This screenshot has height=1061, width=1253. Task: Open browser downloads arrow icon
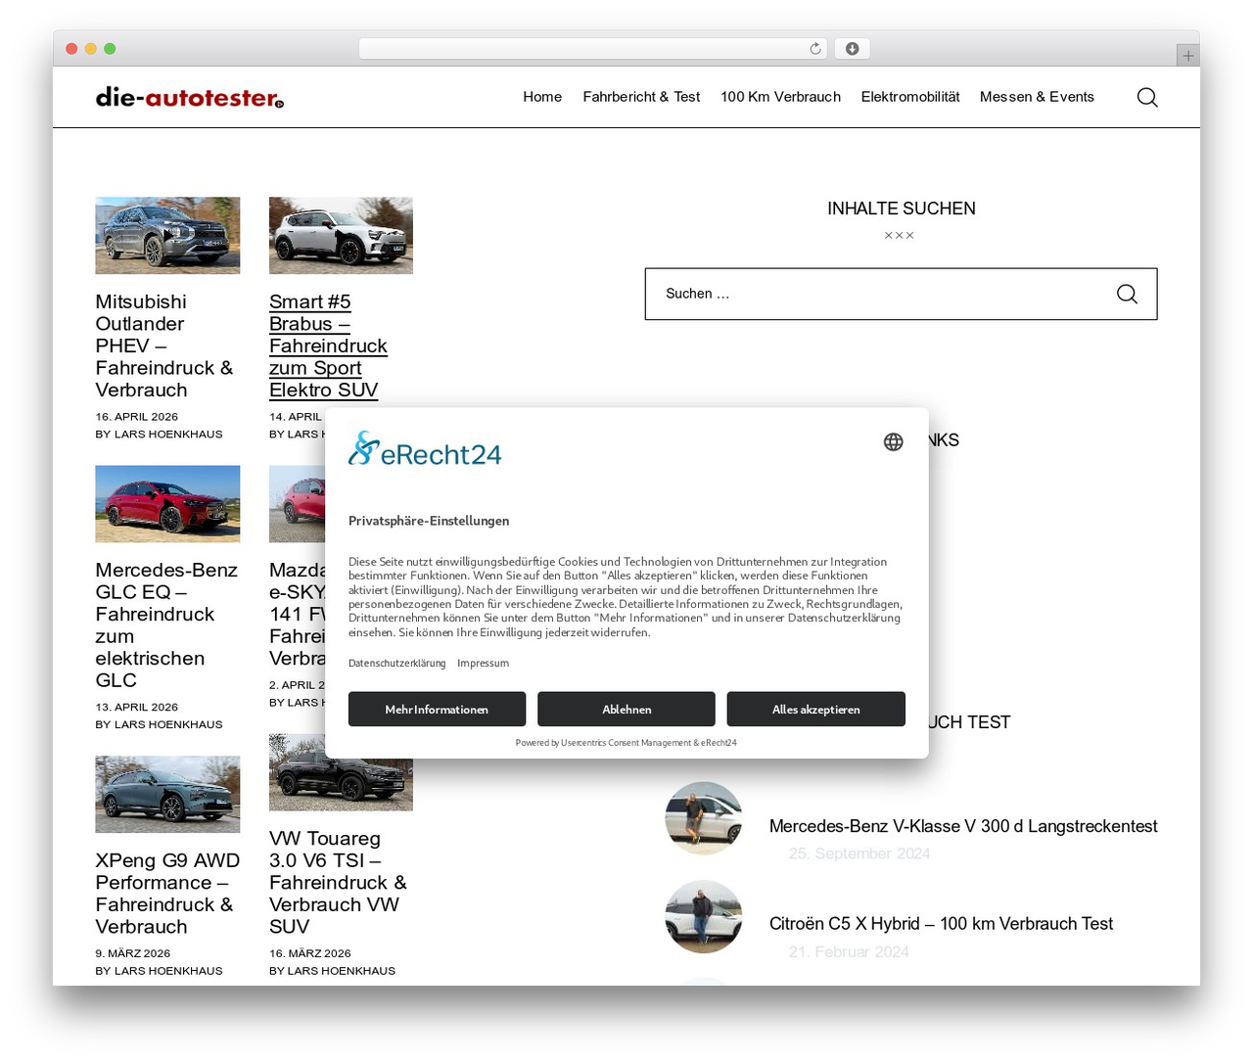pyautogui.click(x=852, y=49)
